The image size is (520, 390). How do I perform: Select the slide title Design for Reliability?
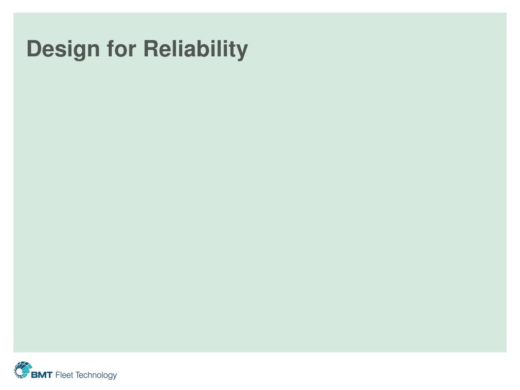point(137,49)
